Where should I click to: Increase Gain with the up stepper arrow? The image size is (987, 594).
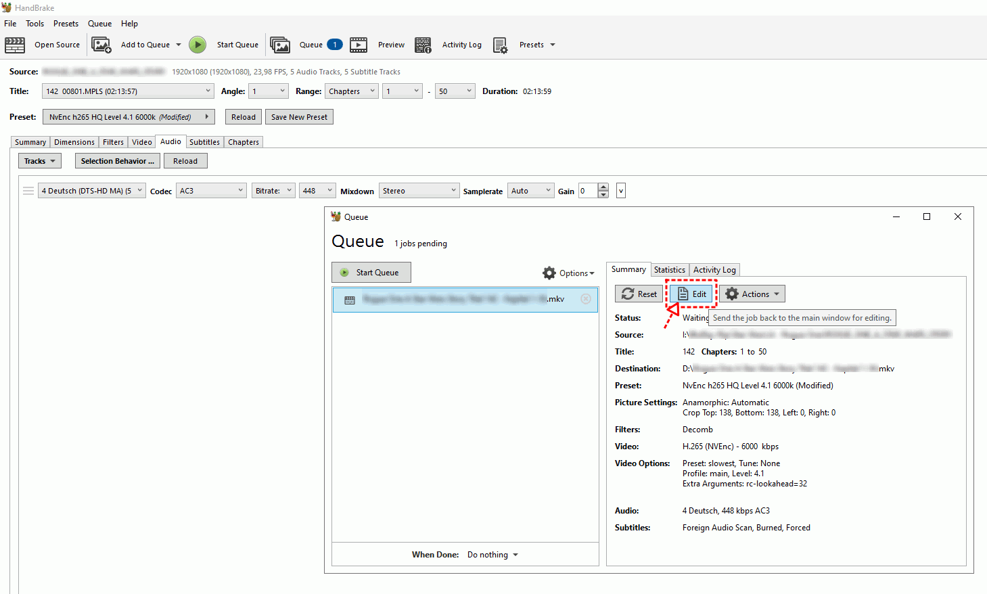603,187
